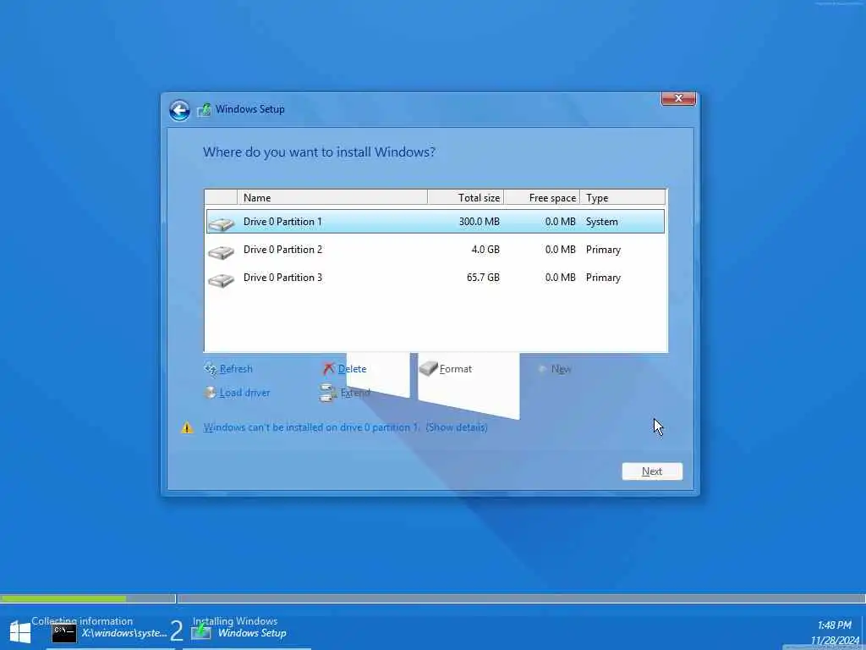Click the 1:48 PM taskbar clock
This screenshot has height=650, width=866.
click(835, 625)
